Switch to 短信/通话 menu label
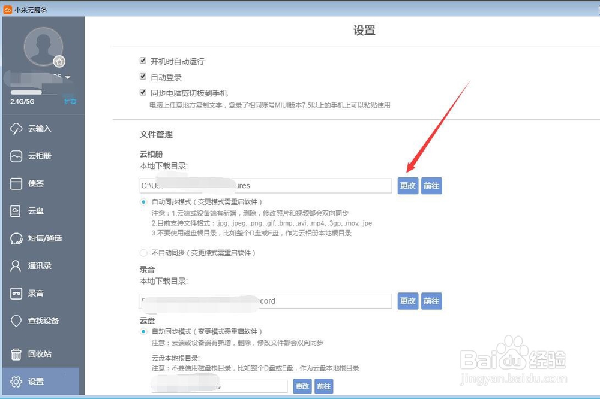600x399 pixels. (x=45, y=238)
